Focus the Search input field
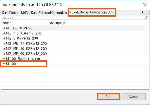 click(73, 18)
